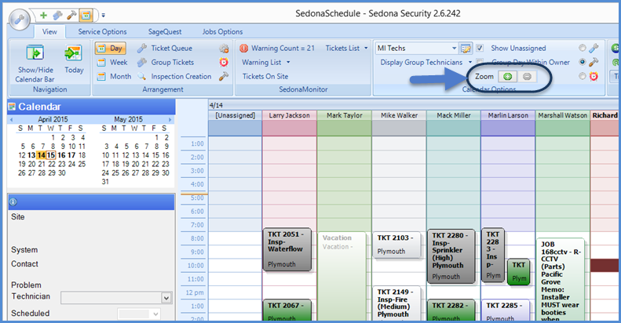Screen dimensions: 621x323
Task: Click the edit technician group icon
Action: [466, 49]
